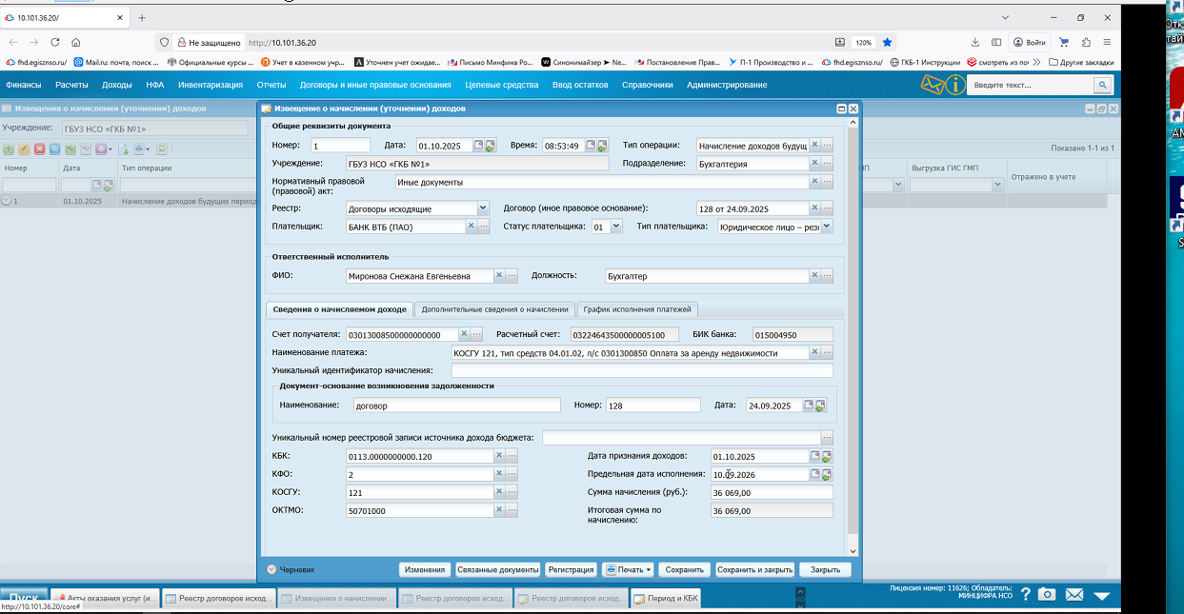The image size is (1184, 614).
Task: Open the Целевые средства menu
Action: point(502,85)
